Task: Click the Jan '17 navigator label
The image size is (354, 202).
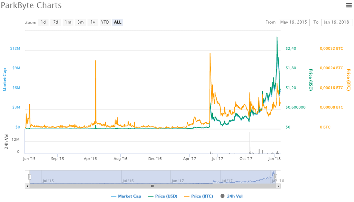Action: pos(178,181)
